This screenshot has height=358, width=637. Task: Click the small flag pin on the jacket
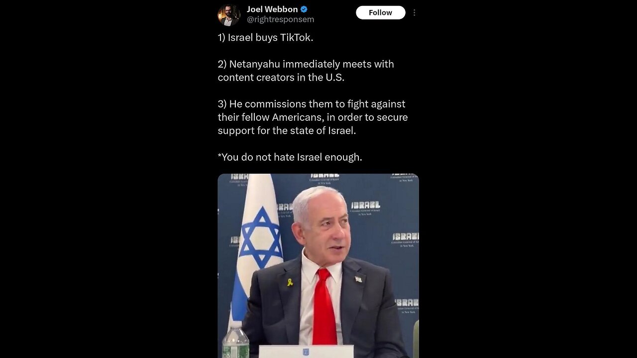click(358, 279)
